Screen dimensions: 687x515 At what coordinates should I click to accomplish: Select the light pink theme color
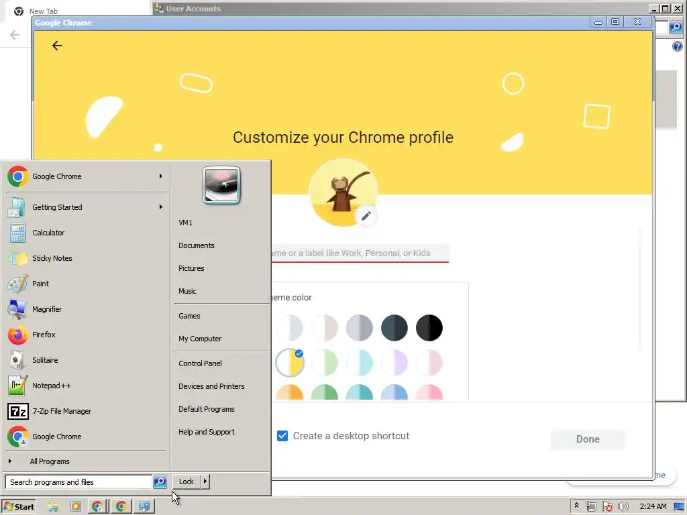tap(429, 363)
